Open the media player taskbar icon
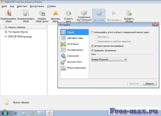This screenshot has width=161, height=116. 32,113
